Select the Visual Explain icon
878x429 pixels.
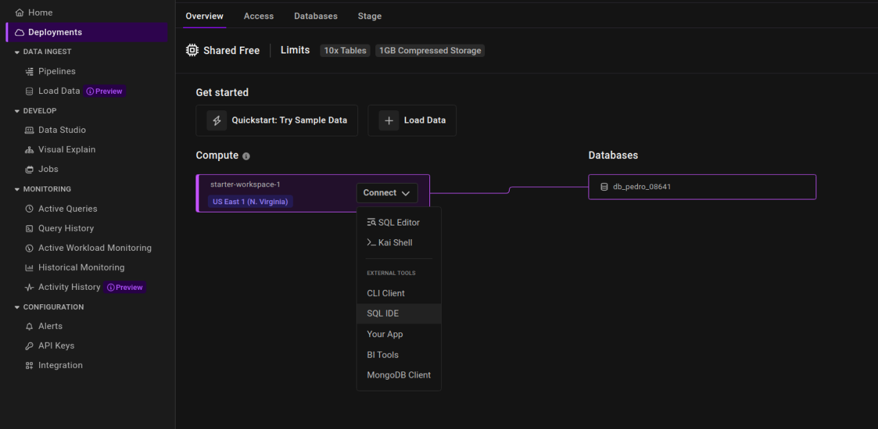[29, 149]
